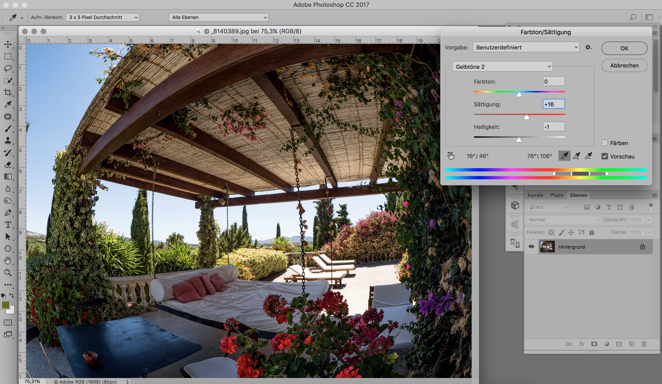This screenshot has height=384, width=662.
Task: Open the Alle Ebenen sample dropdown
Action: (x=218, y=17)
